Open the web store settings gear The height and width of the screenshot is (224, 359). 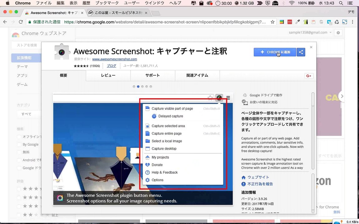(x=338, y=33)
